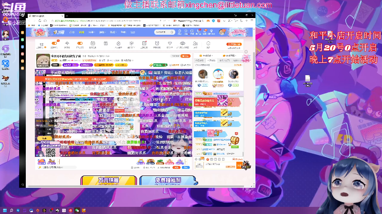The width and height of the screenshot is (382, 214).
Task: Click the orange follow button with the heart
Action: tap(185, 56)
